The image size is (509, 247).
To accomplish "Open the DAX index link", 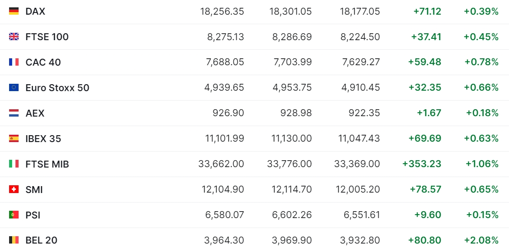I will coord(35,11).
